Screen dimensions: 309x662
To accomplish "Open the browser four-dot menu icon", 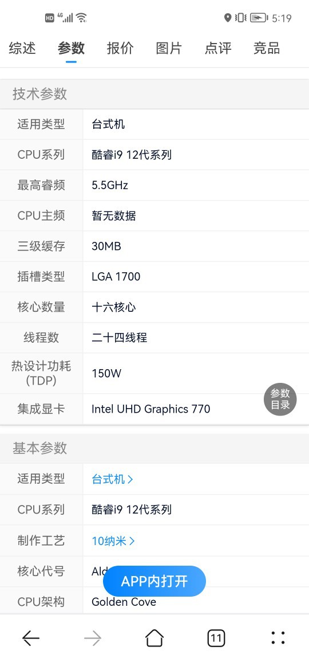I will [x=278, y=638].
